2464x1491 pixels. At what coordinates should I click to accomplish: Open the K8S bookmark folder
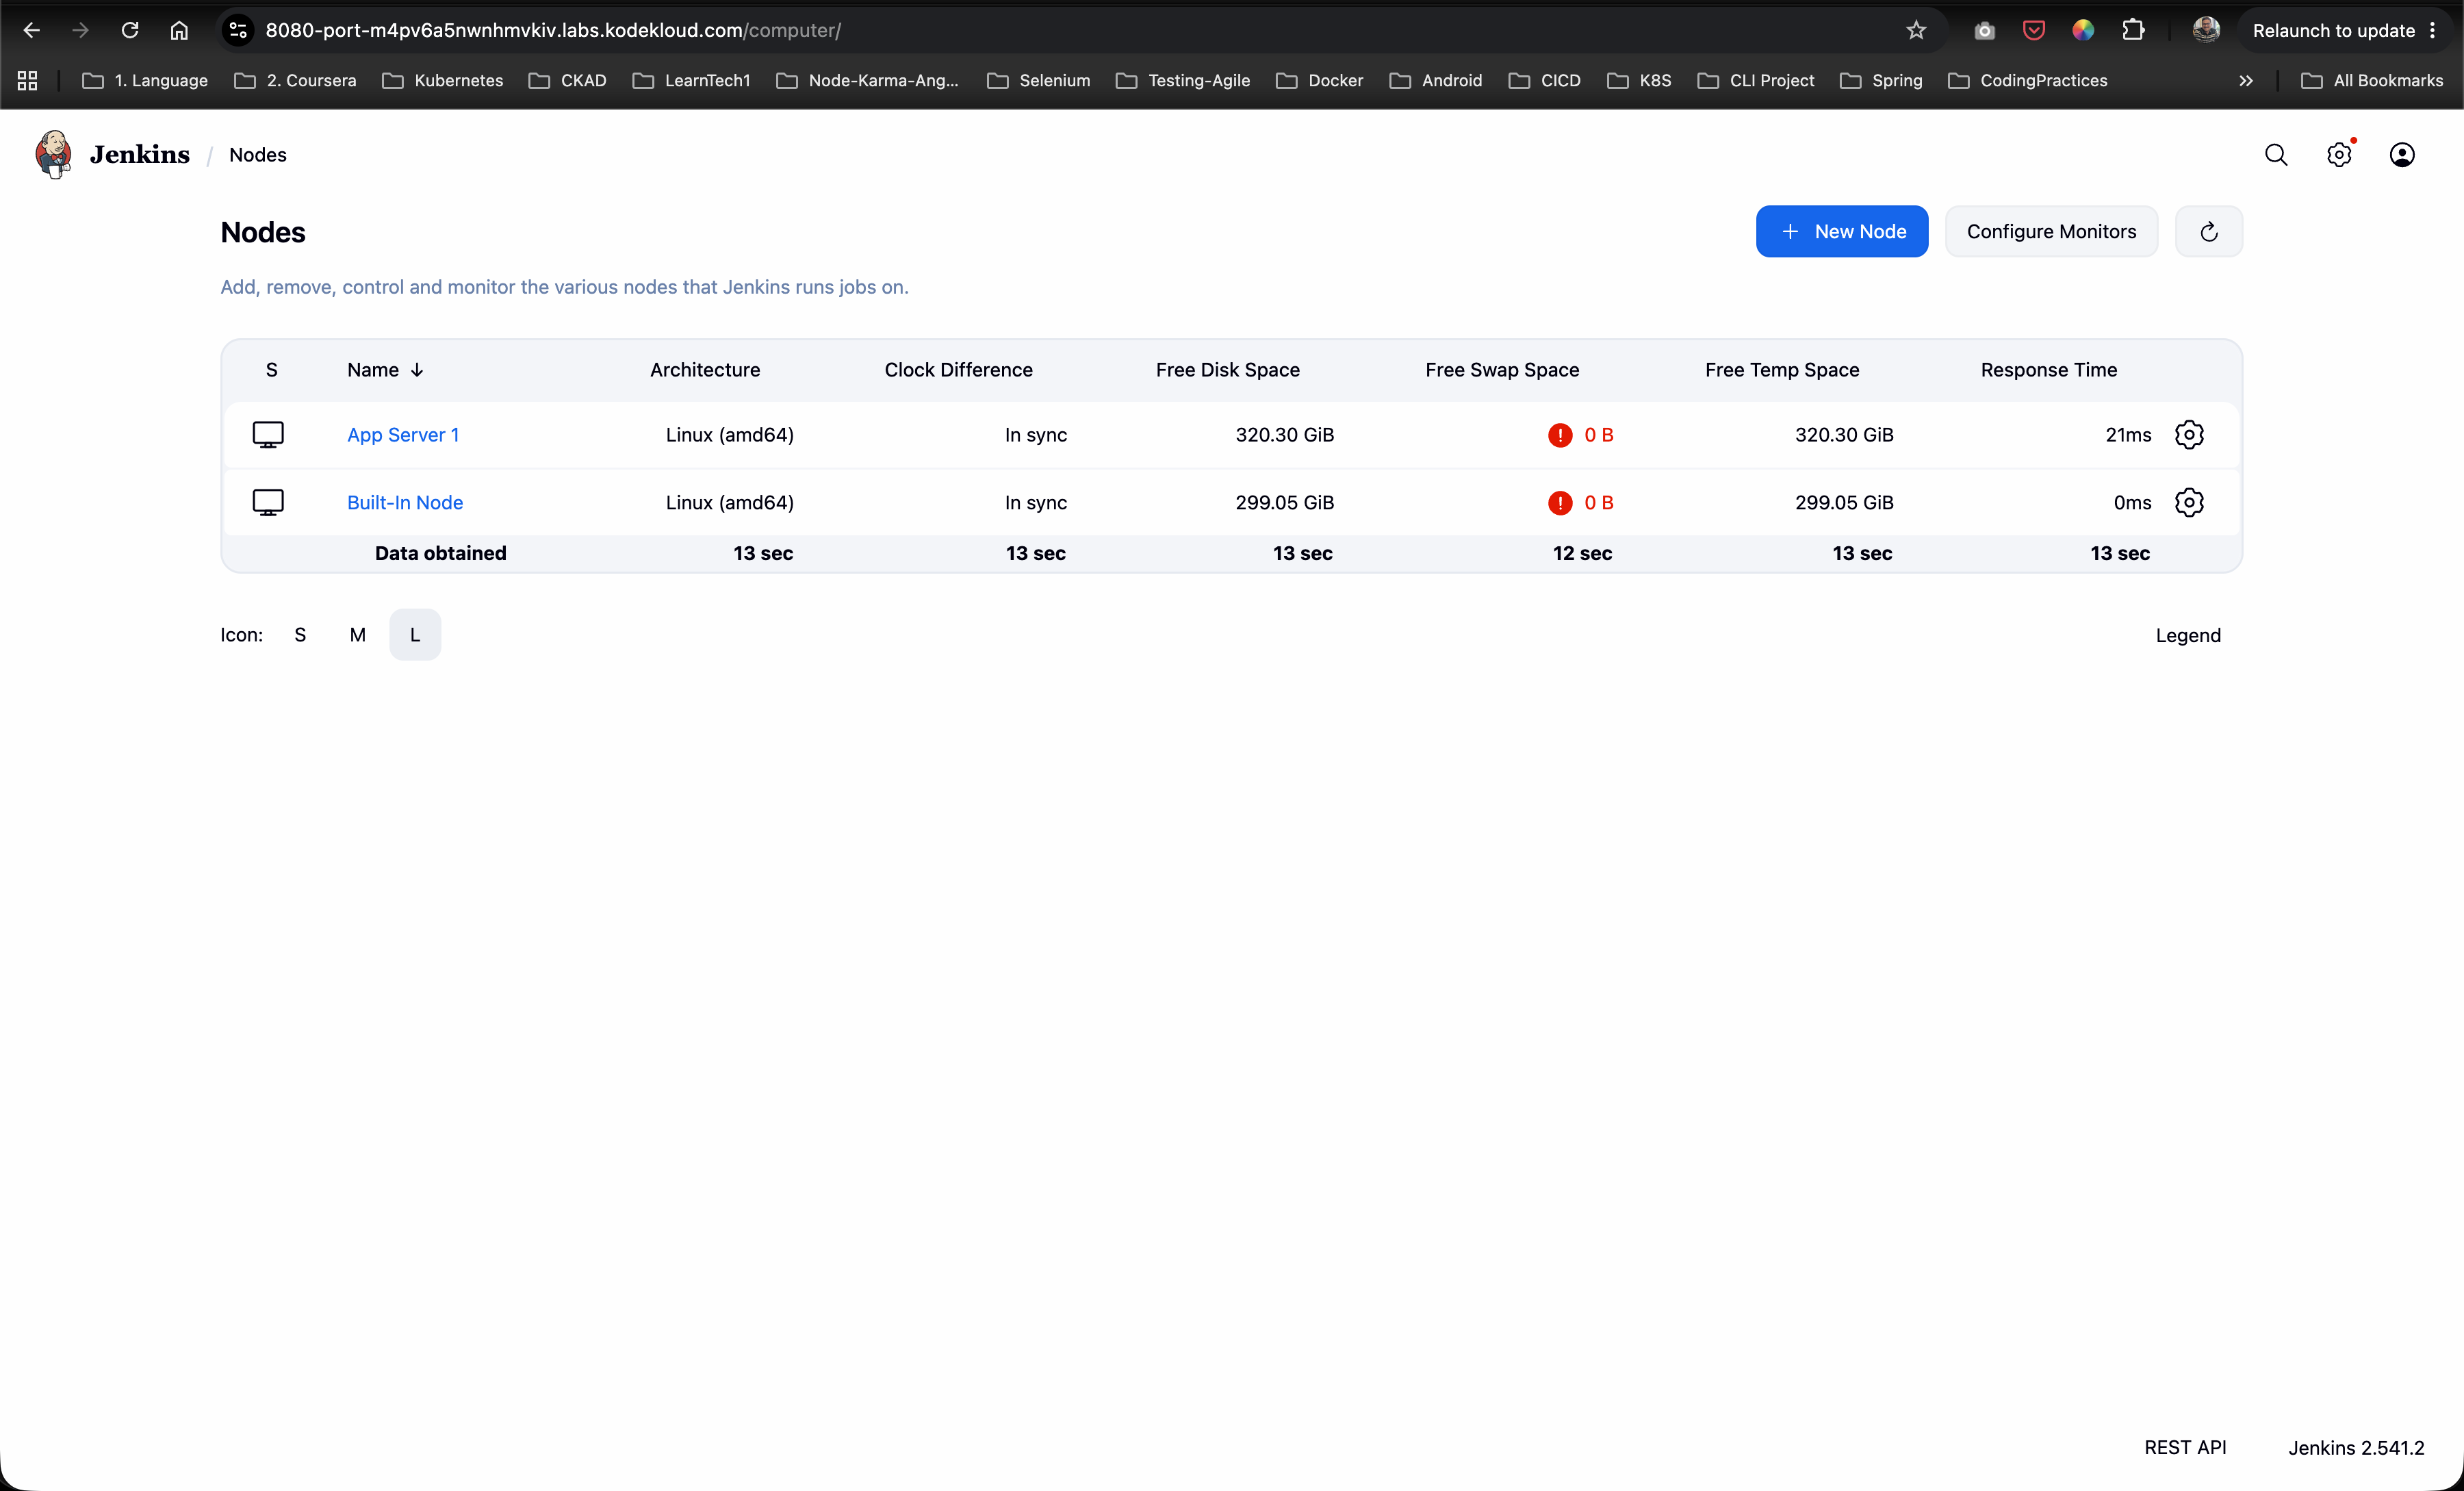[1639, 81]
